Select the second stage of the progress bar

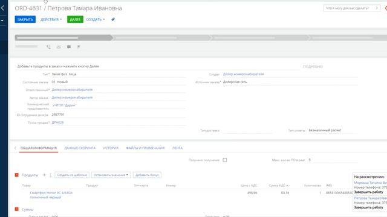tap(161, 37)
